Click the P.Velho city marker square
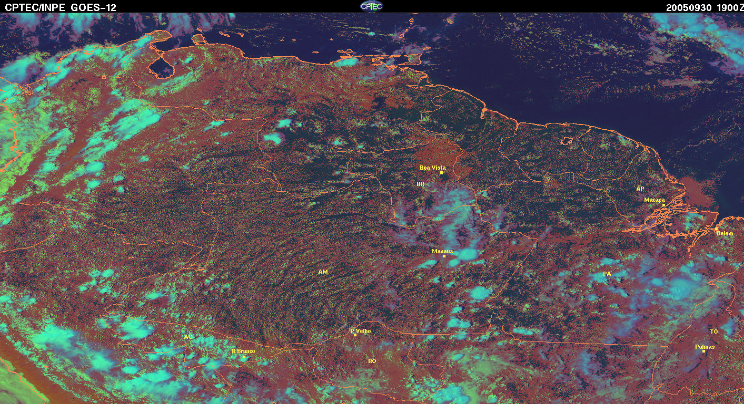The height and width of the screenshot is (404, 744). coord(355,335)
